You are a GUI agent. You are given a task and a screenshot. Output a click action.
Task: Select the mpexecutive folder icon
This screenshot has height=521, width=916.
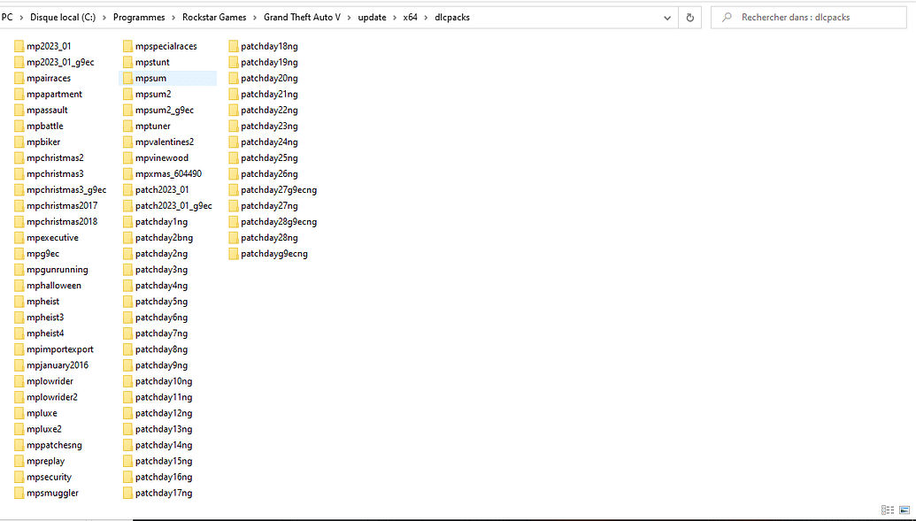click(19, 238)
